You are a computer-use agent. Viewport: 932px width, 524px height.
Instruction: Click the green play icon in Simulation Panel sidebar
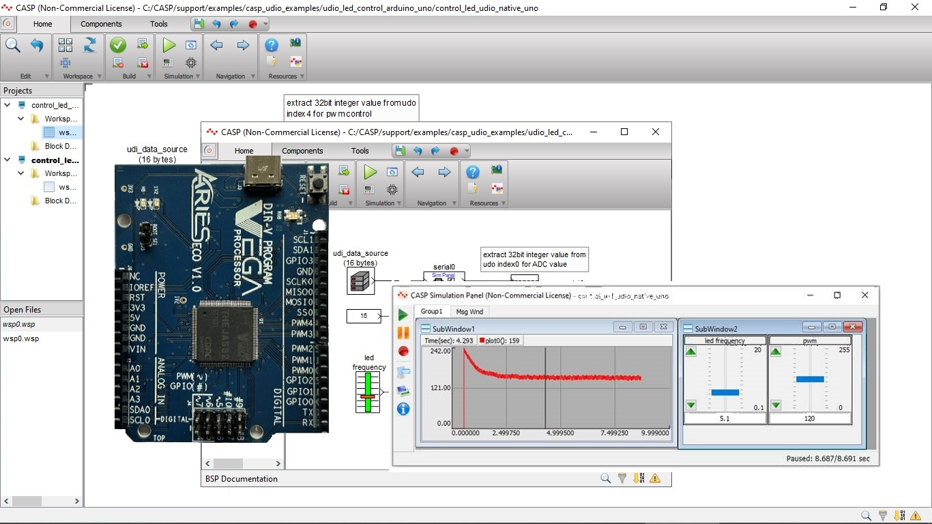coord(403,315)
